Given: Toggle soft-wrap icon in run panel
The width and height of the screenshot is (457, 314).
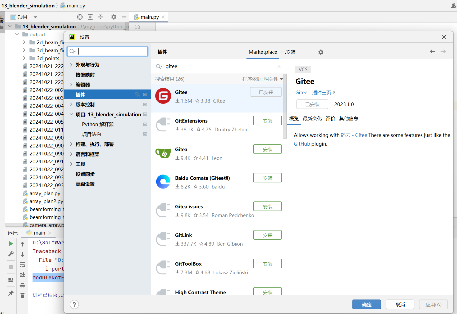Looking at the screenshot, I should [22, 265].
